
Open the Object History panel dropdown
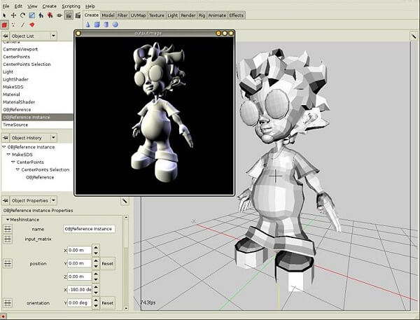(x=53, y=138)
